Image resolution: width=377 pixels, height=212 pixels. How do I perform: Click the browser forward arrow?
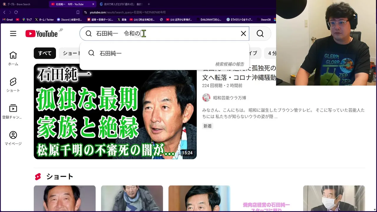(x=10, y=12)
